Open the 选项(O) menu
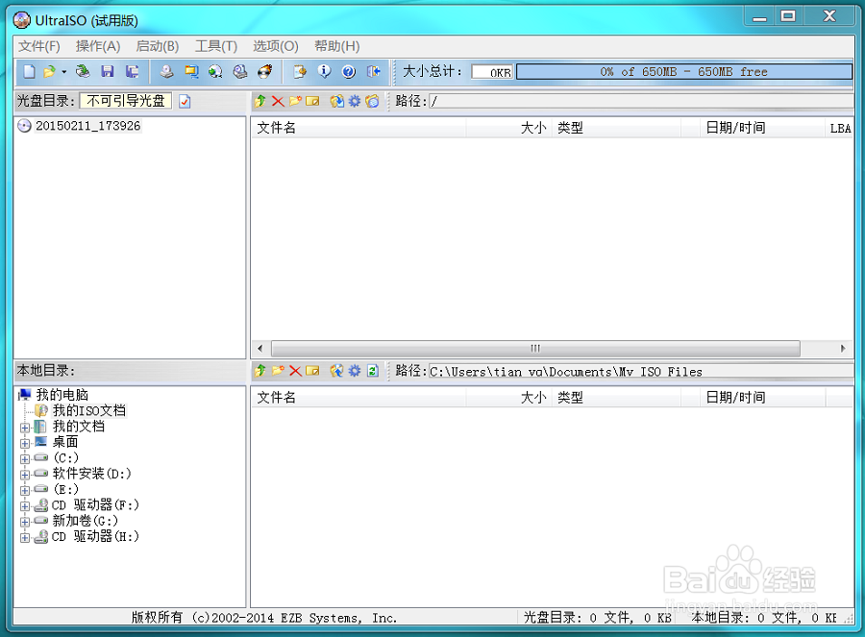Viewport: 865px width, 637px height. click(275, 46)
